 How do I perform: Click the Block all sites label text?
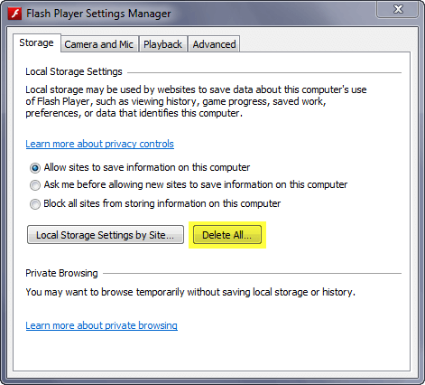(x=162, y=203)
